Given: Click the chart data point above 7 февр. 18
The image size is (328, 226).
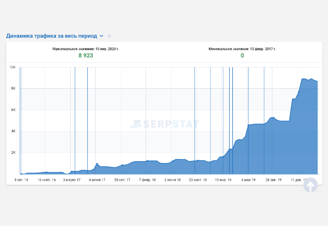Looking at the screenshot, I should 148,161.
